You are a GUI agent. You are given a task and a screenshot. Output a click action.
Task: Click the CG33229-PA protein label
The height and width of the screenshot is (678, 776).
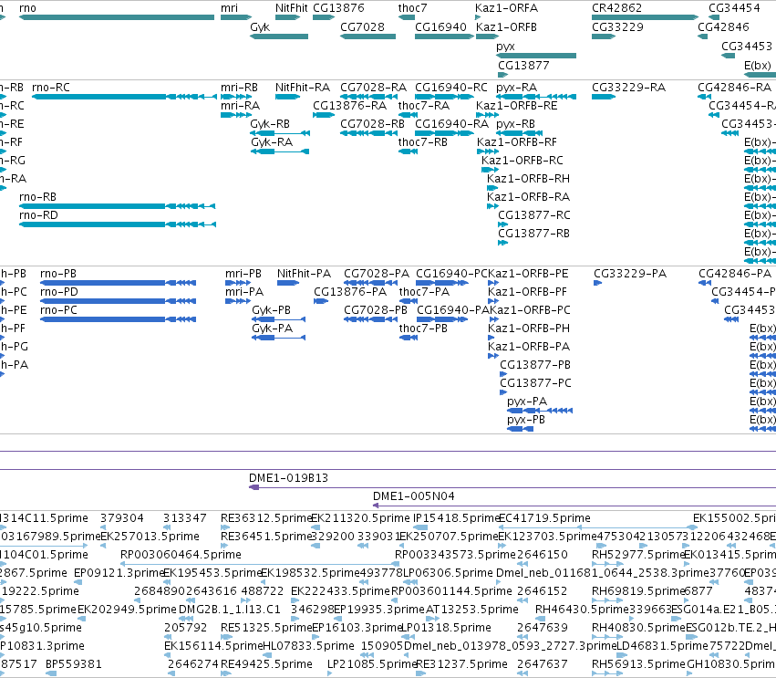[x=630, y=274]
